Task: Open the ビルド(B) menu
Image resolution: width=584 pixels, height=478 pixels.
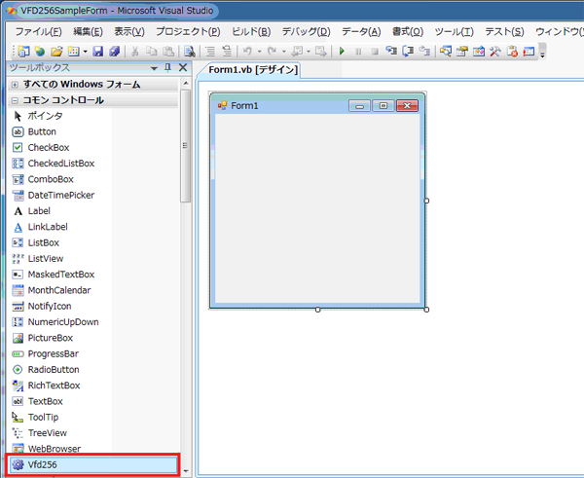Action: pos(251,32)
